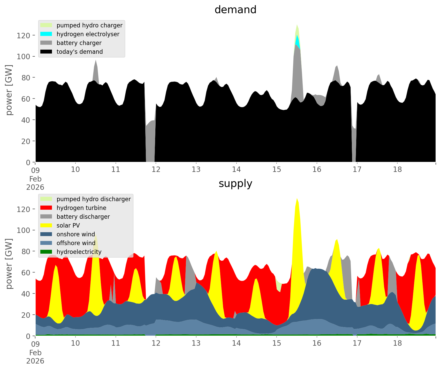Click the "supply" chart title
441x370 pixels.
[x=235, y=184]
